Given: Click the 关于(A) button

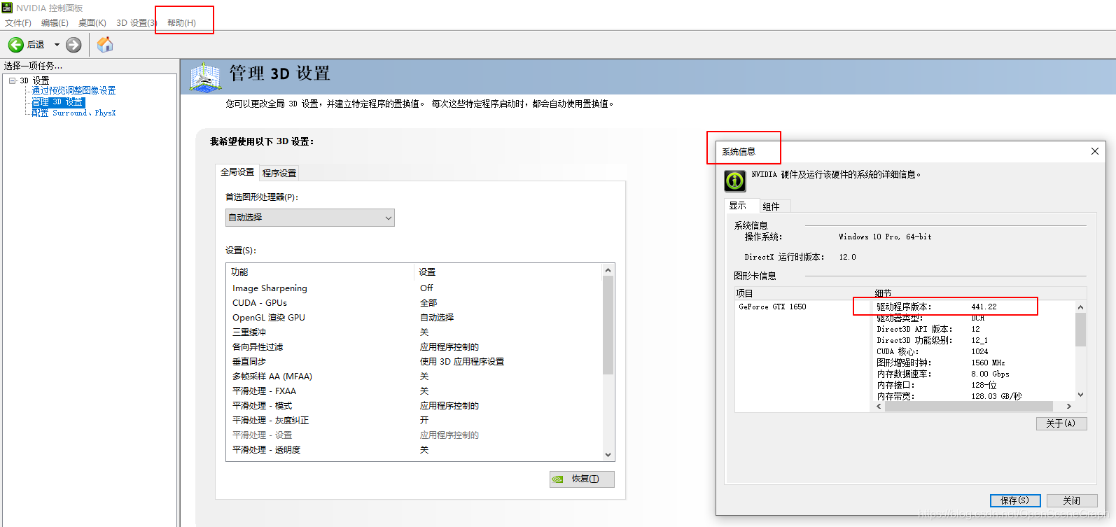Looking at the screenshot, I should pos(1061,423).
